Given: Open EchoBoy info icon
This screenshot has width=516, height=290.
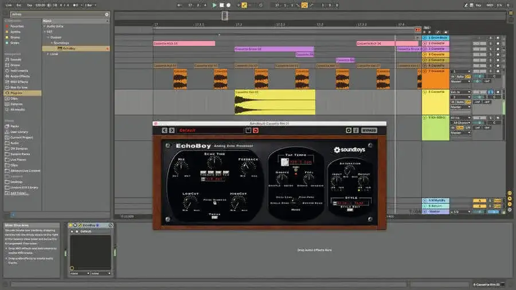Looking at the screenshot, I should pyautogui.click(x=355, y=131).
